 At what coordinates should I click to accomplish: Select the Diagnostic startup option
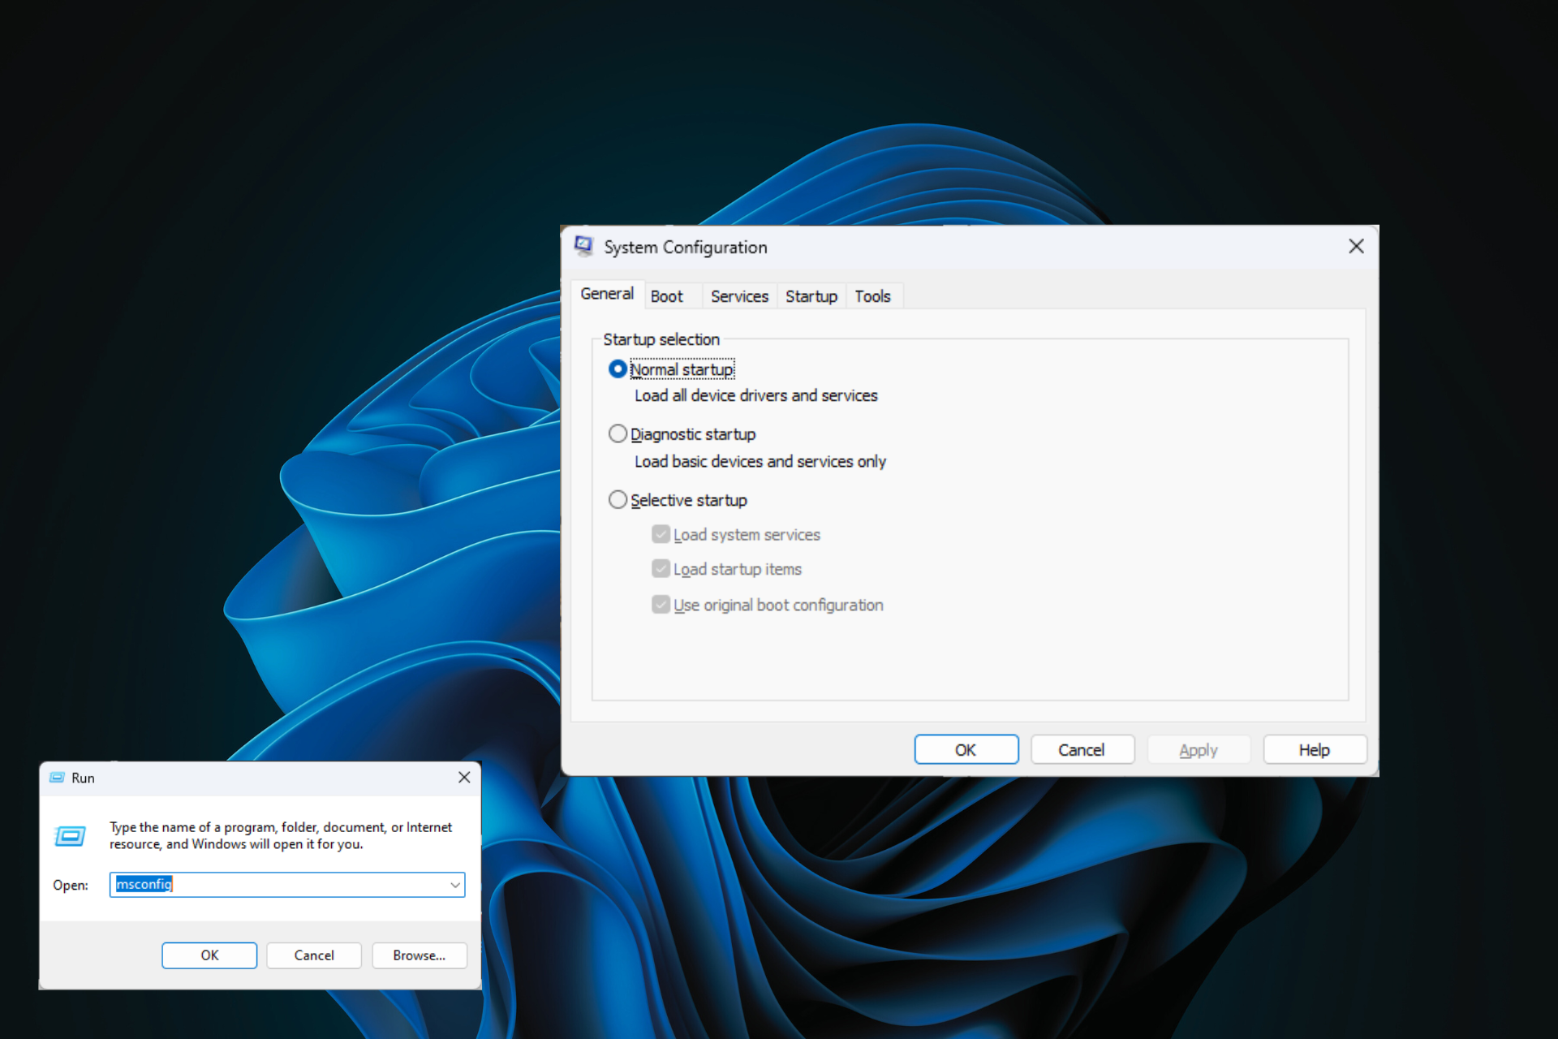[x=618, y=434]
